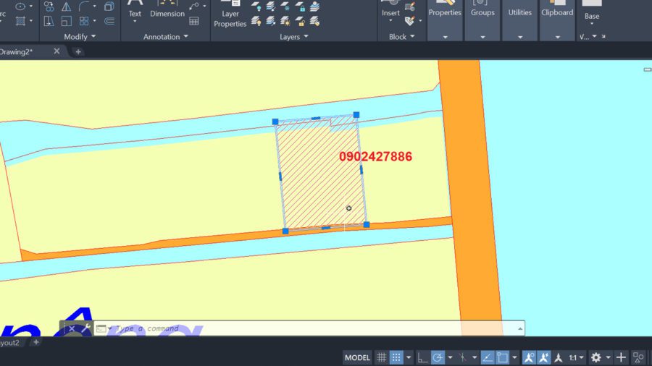652x366 pixels.
Task: Click the red 0902427886 text
Action: point(375,156)
